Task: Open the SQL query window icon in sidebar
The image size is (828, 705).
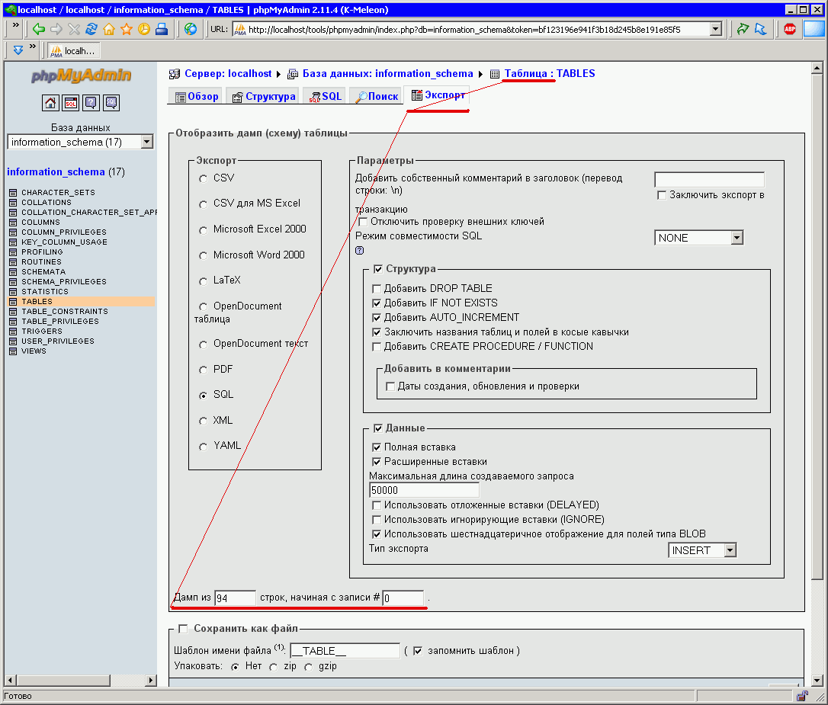Action: click(70, 103)
